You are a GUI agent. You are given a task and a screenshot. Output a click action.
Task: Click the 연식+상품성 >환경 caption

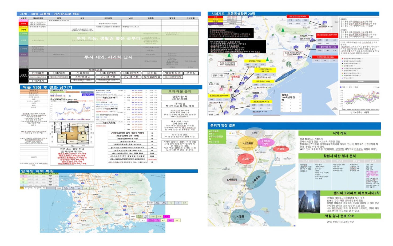360,113
